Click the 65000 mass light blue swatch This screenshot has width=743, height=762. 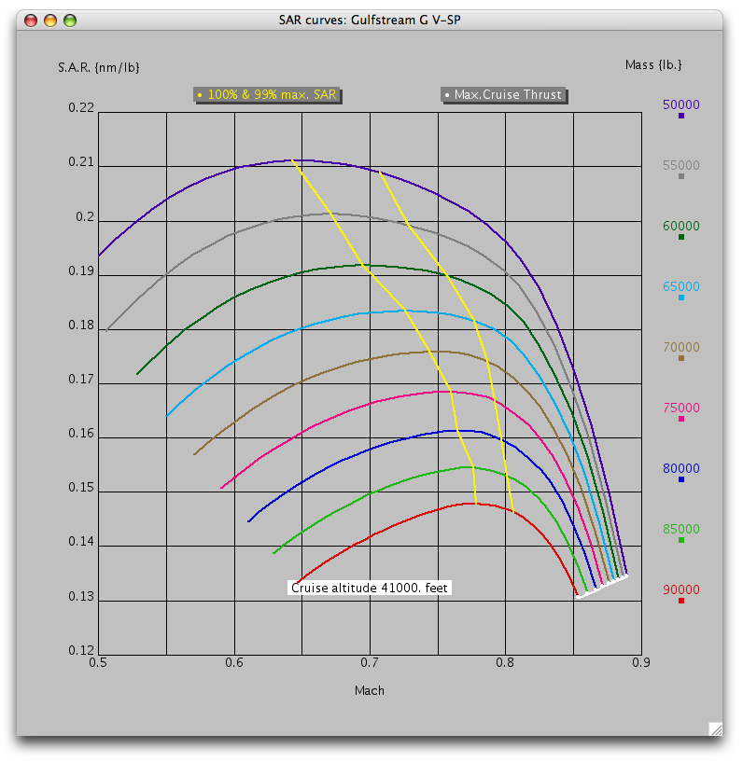click(x=681, y=298)
